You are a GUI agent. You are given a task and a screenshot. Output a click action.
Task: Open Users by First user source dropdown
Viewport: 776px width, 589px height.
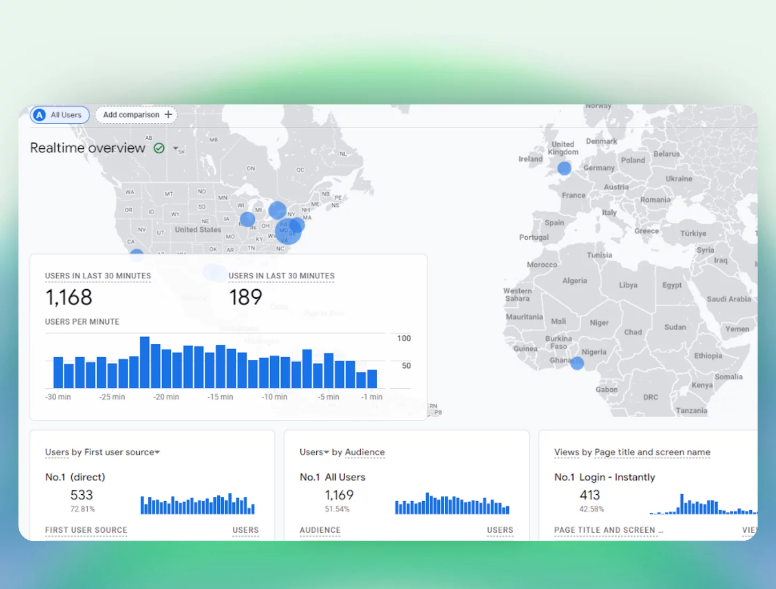(x=157, y=452)
